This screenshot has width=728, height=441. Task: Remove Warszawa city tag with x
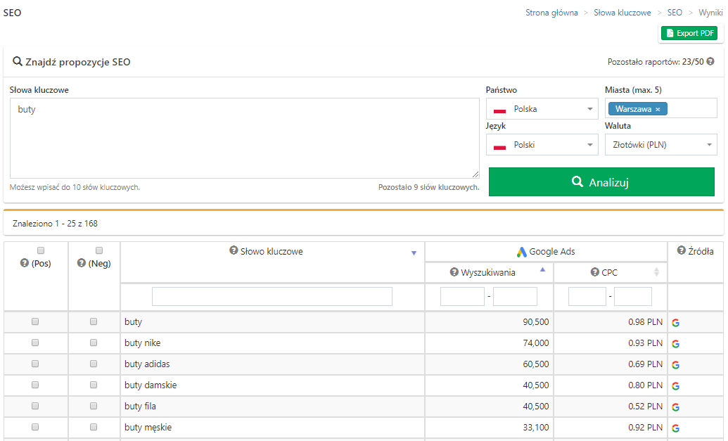click(658, 109)
